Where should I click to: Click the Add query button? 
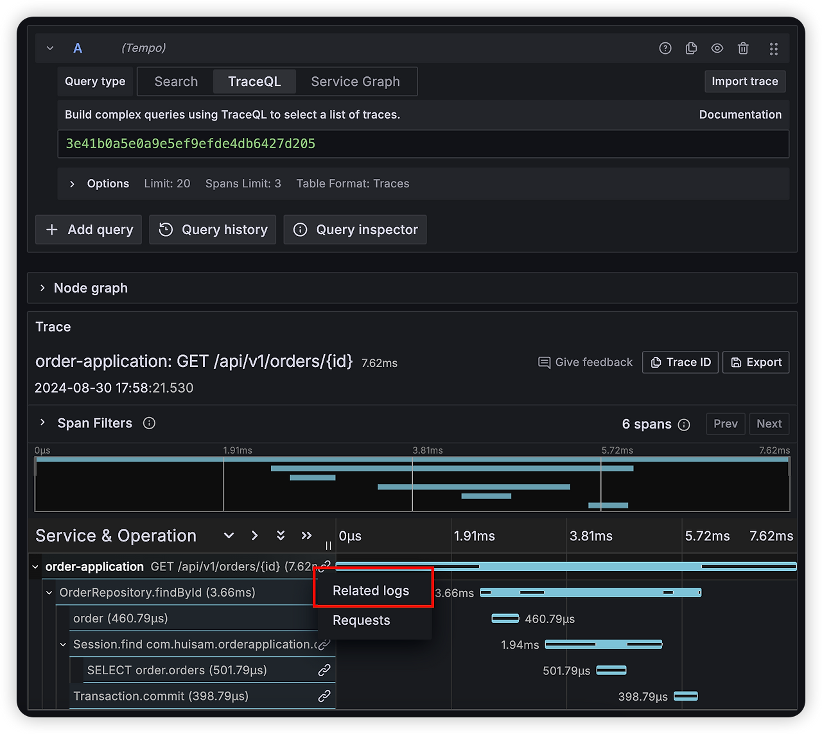coord(89,230)
